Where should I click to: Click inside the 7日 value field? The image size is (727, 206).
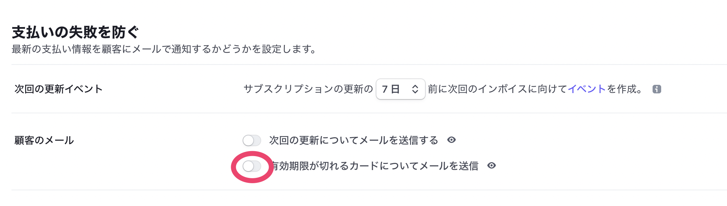pyautogui.click(x=394, y=90)
